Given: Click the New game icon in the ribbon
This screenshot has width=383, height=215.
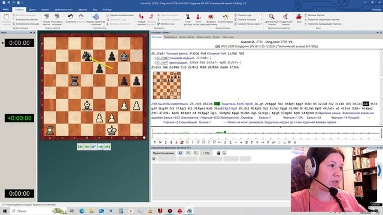Looking at the screenshot, I should pos(47,17).
